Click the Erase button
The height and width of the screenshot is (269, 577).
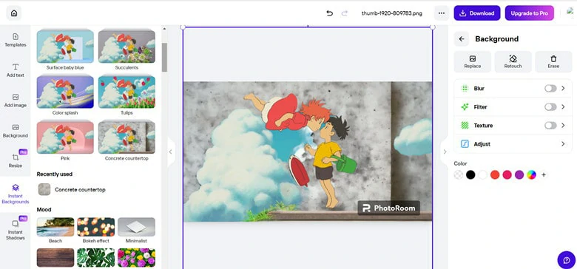point(553,62)
